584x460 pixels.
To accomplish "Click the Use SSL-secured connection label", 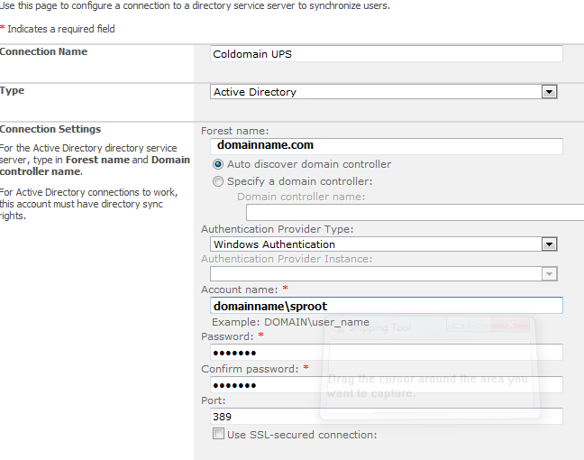I will [x=302, y=435].
